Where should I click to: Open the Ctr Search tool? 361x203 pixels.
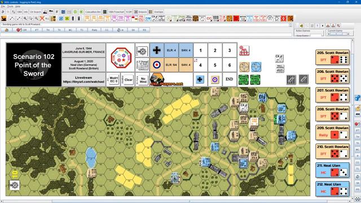35,12
